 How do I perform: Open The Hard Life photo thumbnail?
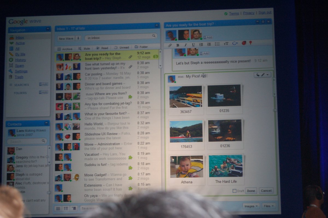click(x=225, y=166)
